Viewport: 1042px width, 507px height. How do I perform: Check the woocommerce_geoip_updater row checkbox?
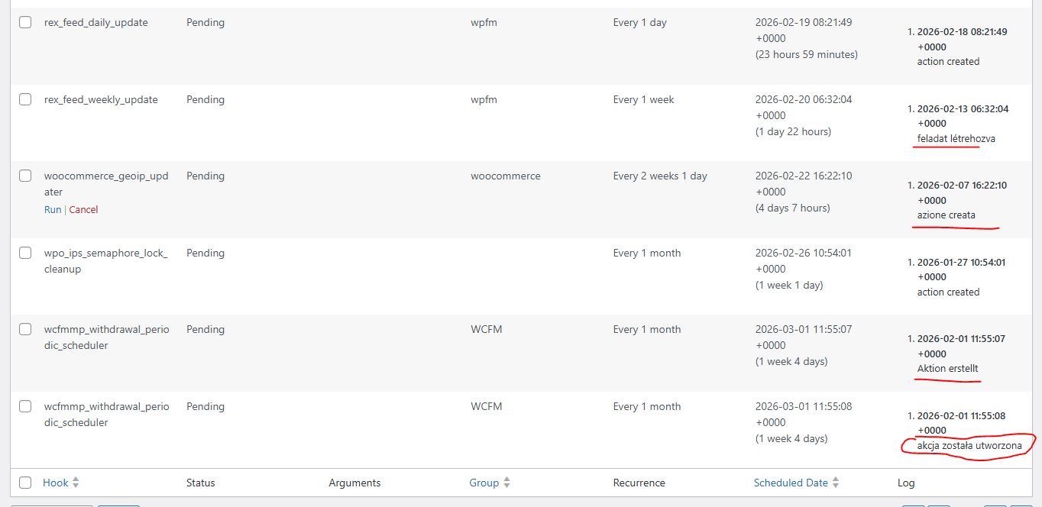pos(25,176)
